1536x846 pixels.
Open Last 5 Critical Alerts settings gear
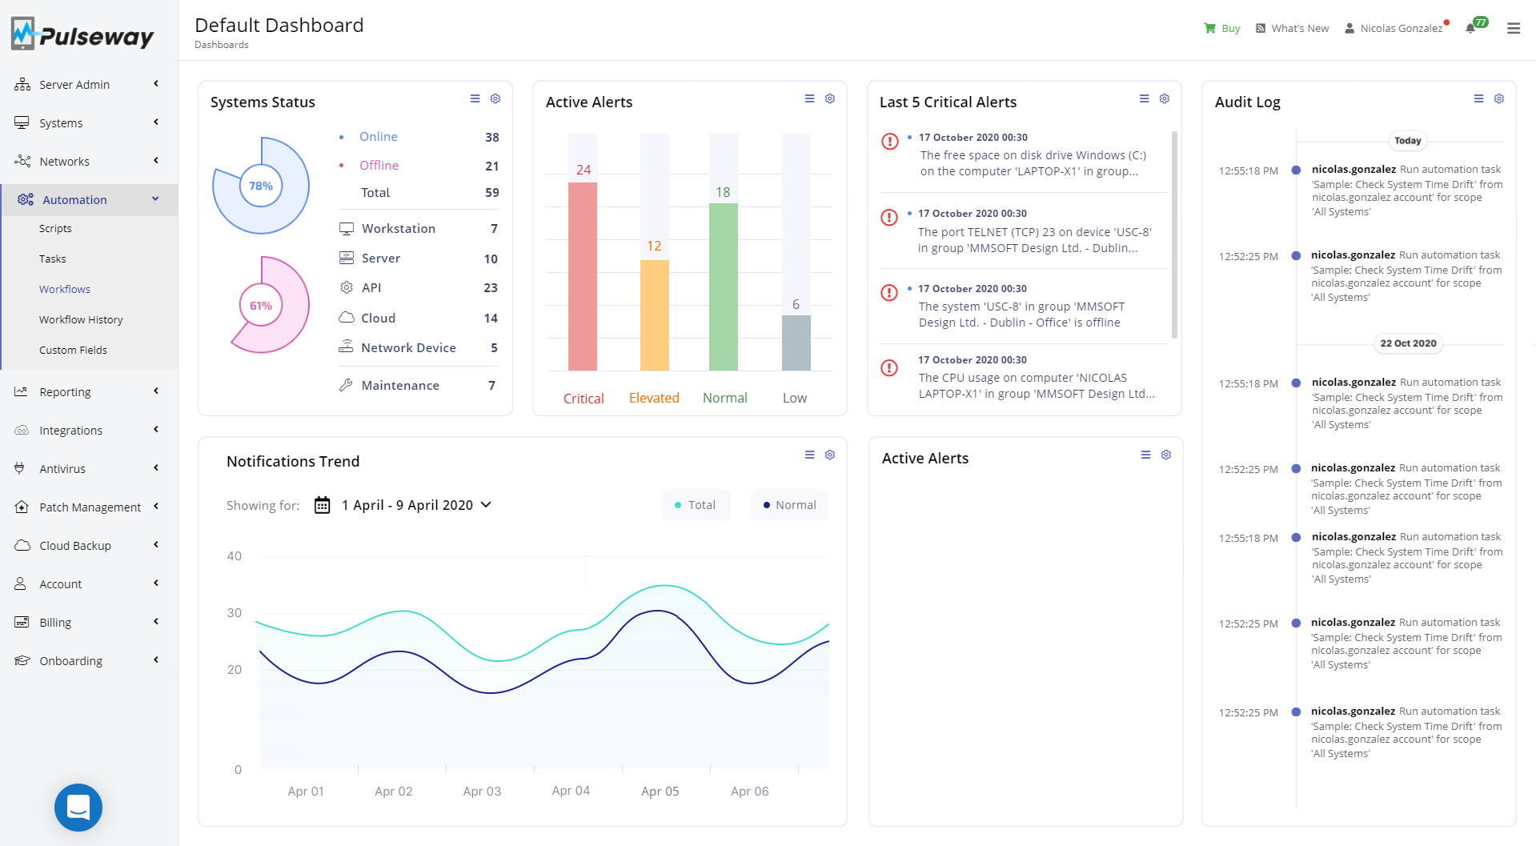(1165, 98)
